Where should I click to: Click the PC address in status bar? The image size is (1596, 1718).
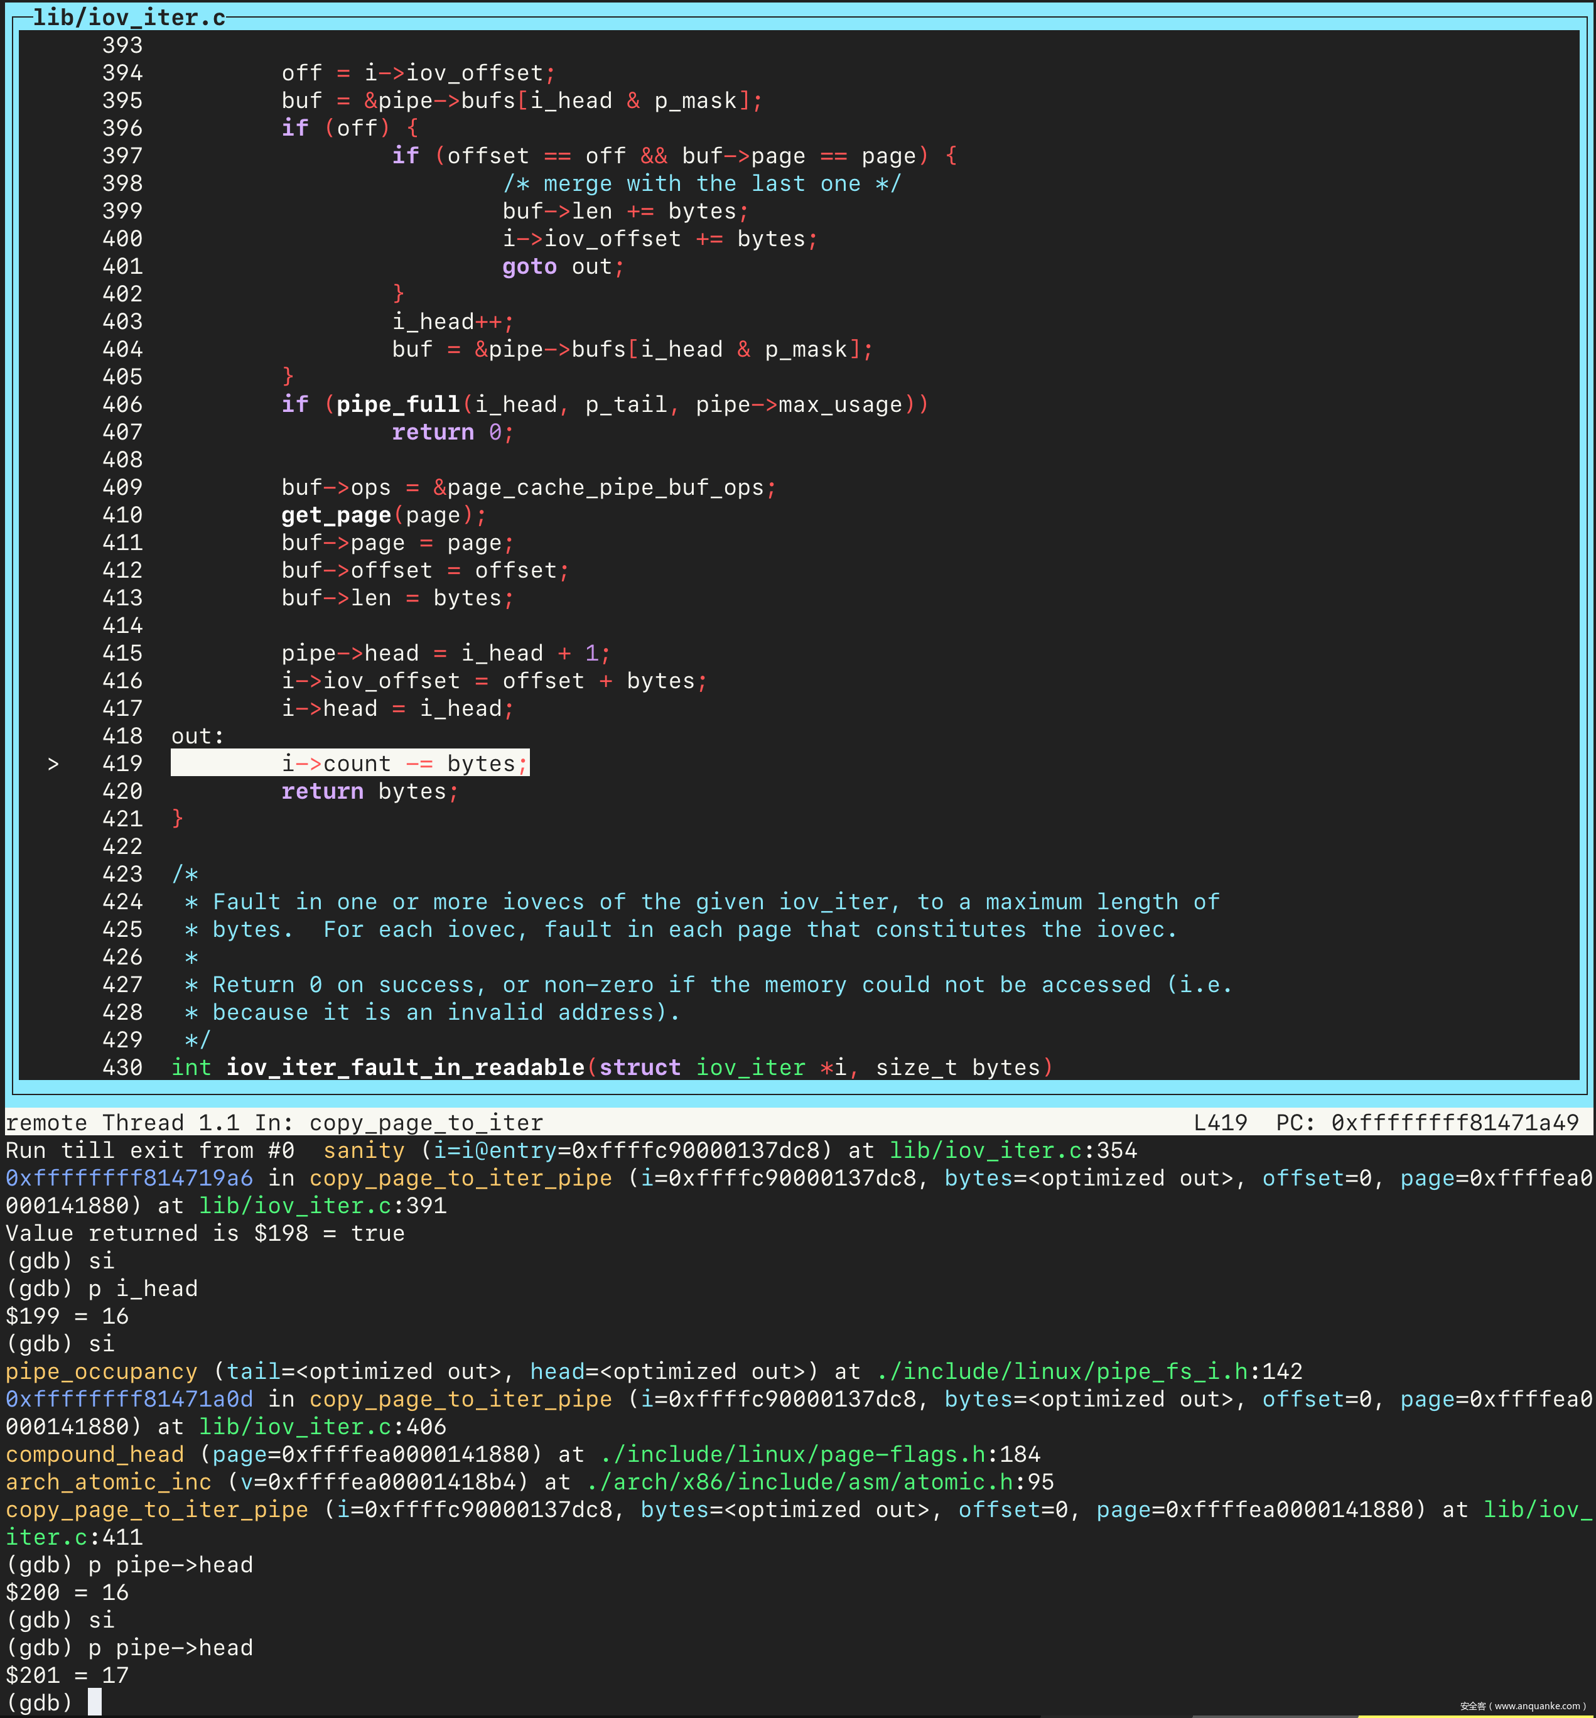tap(1454, 1123)
